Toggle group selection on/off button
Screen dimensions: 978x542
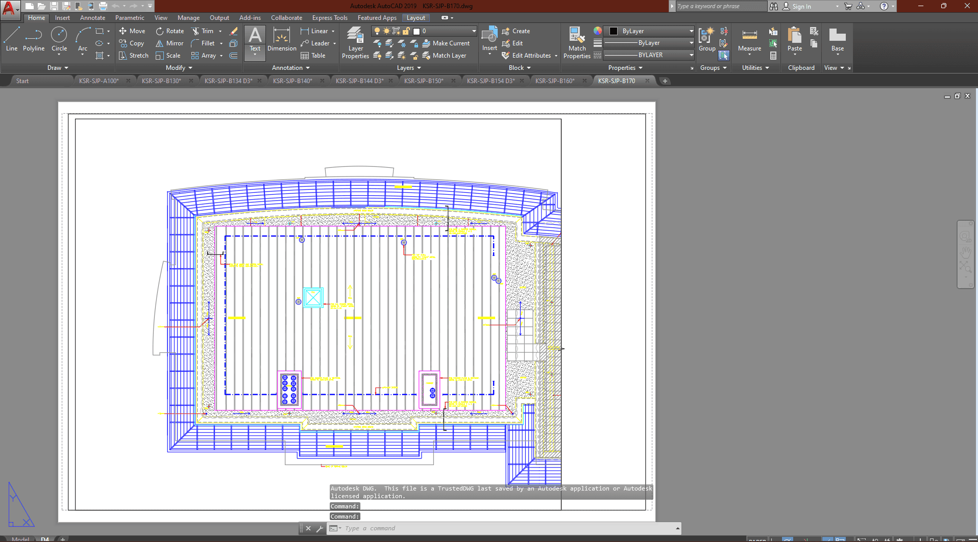724,55
